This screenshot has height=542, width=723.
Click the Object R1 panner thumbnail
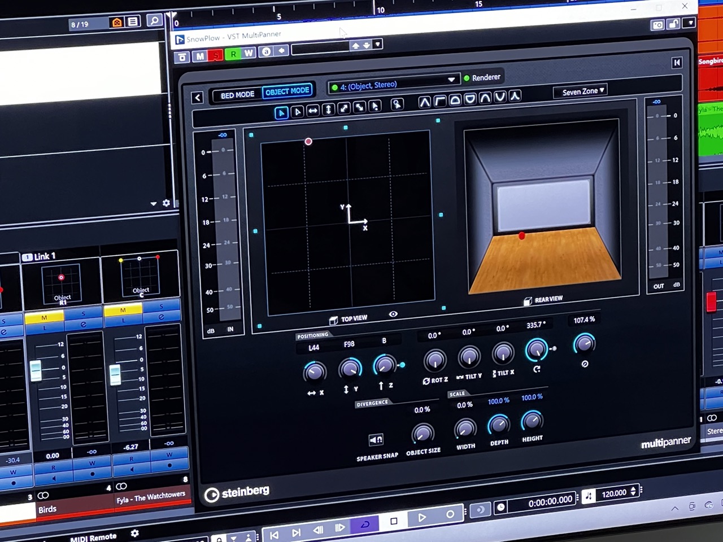click(61, 283)
